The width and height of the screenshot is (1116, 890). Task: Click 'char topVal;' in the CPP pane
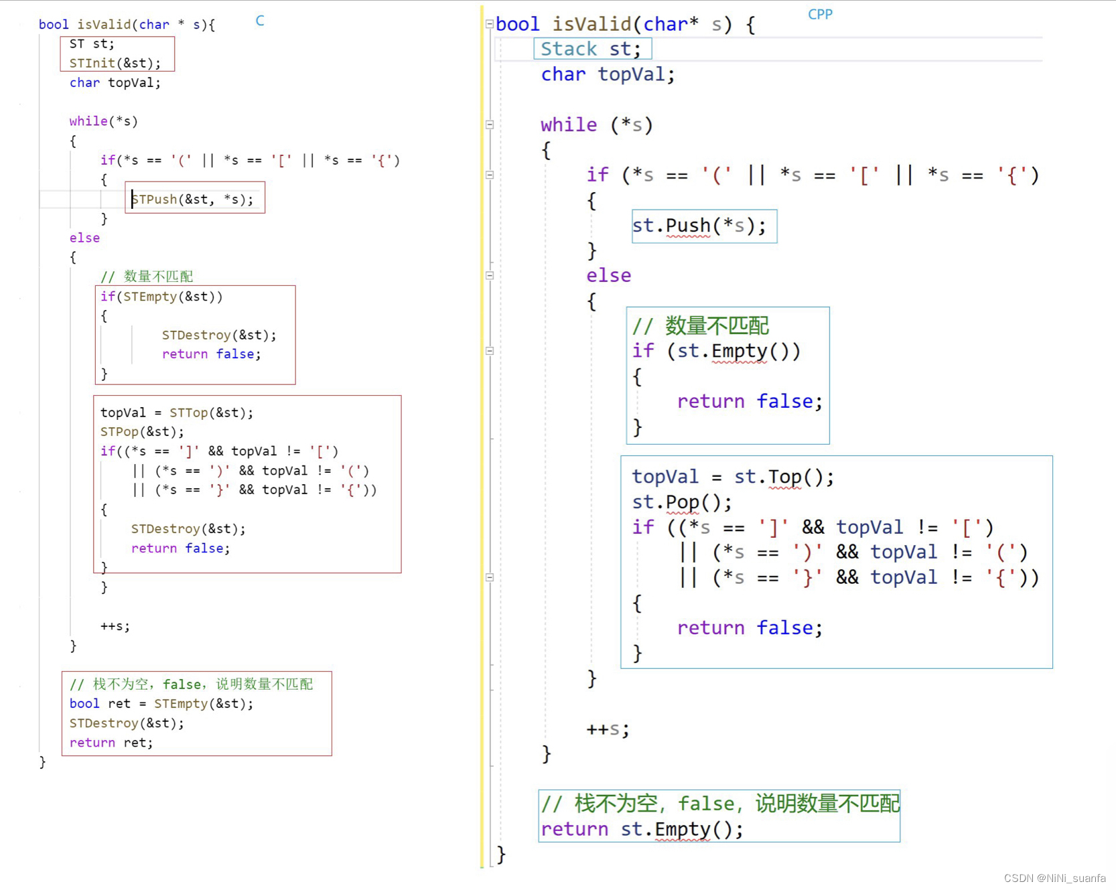pyautogui.click(x=608, y=74)
